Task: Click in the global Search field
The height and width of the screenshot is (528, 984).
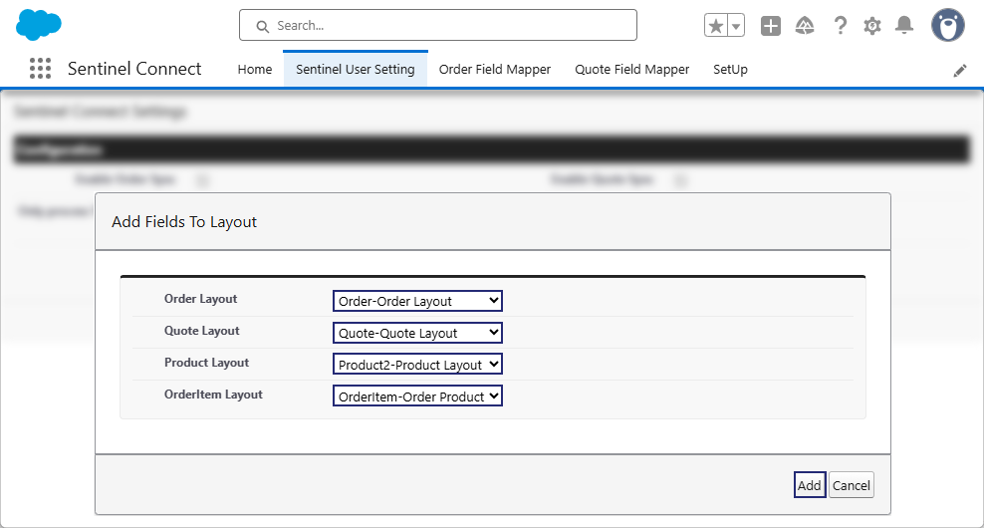Action: point(438,25)
